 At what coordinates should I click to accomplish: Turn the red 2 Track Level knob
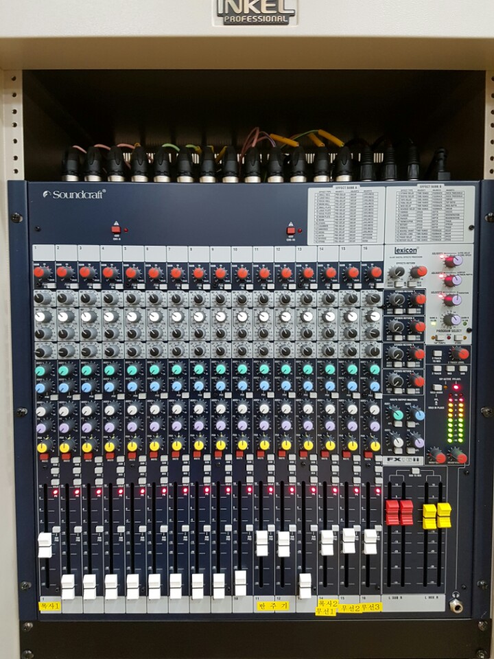coord(461,353)
